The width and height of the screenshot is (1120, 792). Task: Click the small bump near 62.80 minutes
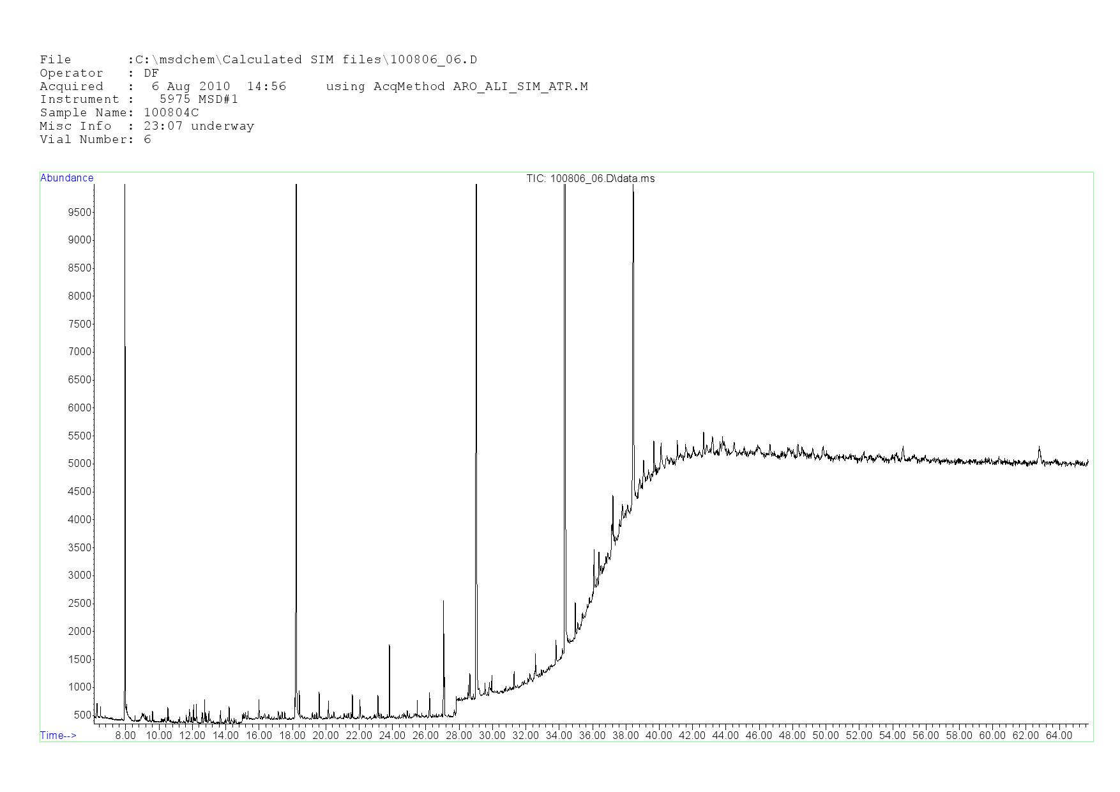pos(1039,452)
